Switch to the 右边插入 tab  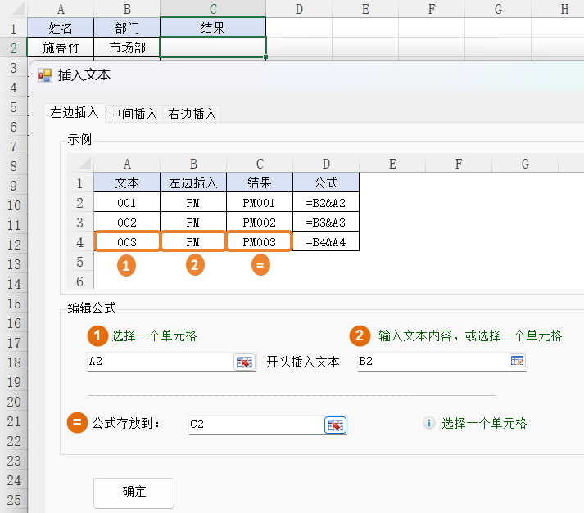pyautogui.click(x=192, y=114)
